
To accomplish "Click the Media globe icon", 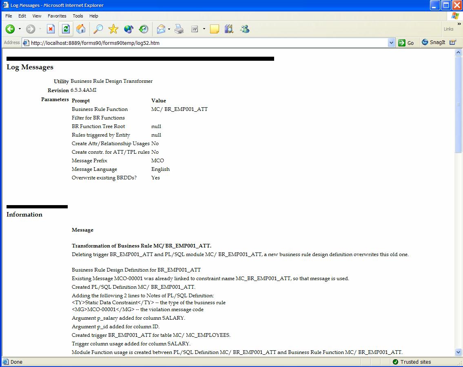I will click(x=128, y=29).
